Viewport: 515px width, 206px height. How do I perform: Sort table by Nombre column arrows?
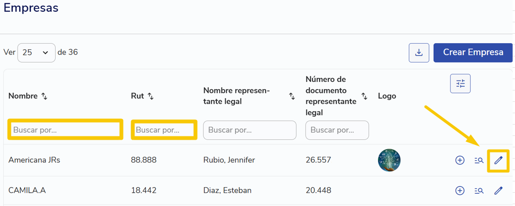[44, 96]
